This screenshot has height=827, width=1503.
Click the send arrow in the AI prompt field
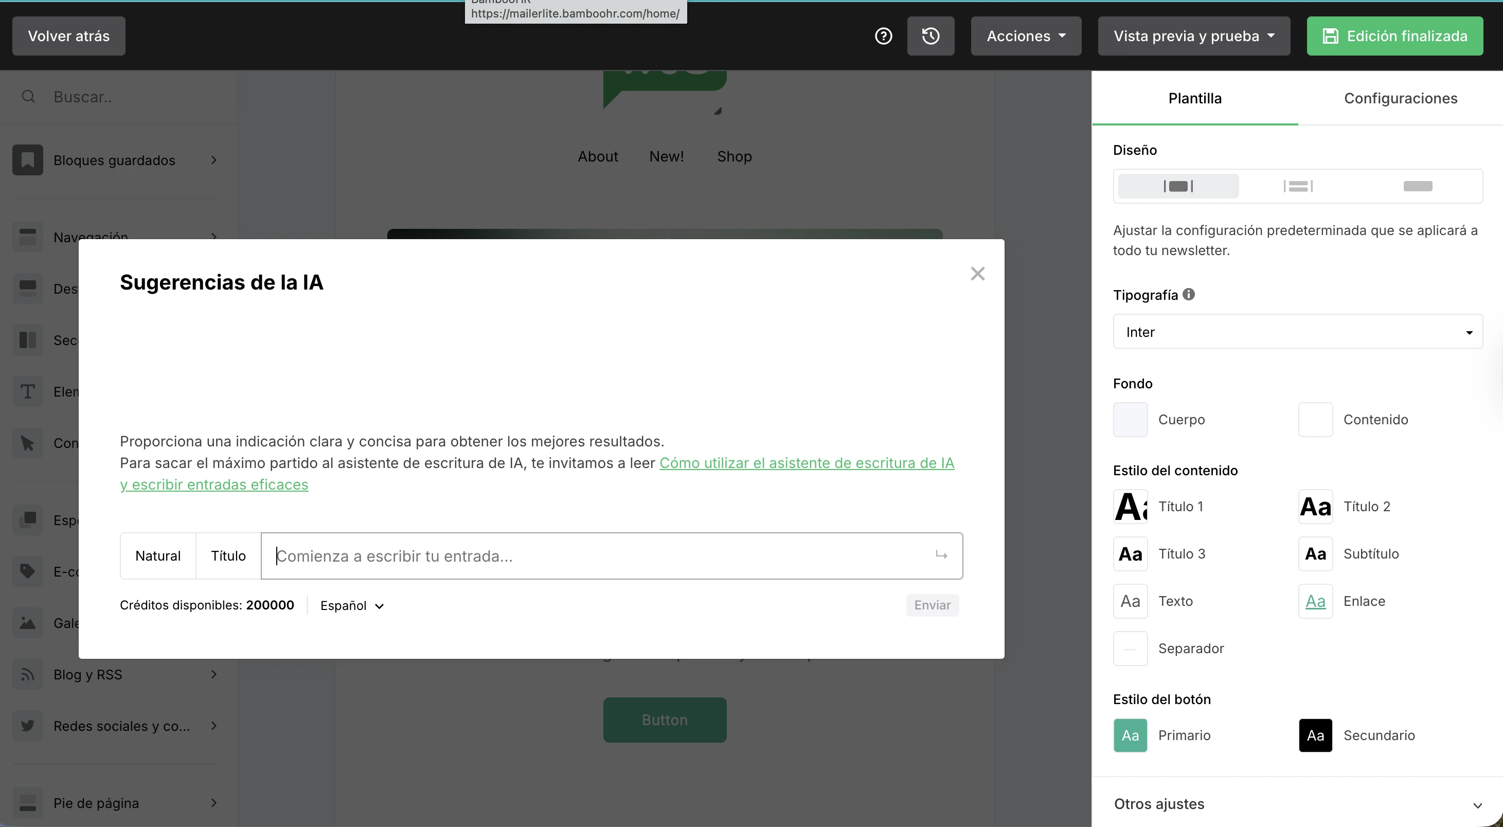(x=941, y=555)
